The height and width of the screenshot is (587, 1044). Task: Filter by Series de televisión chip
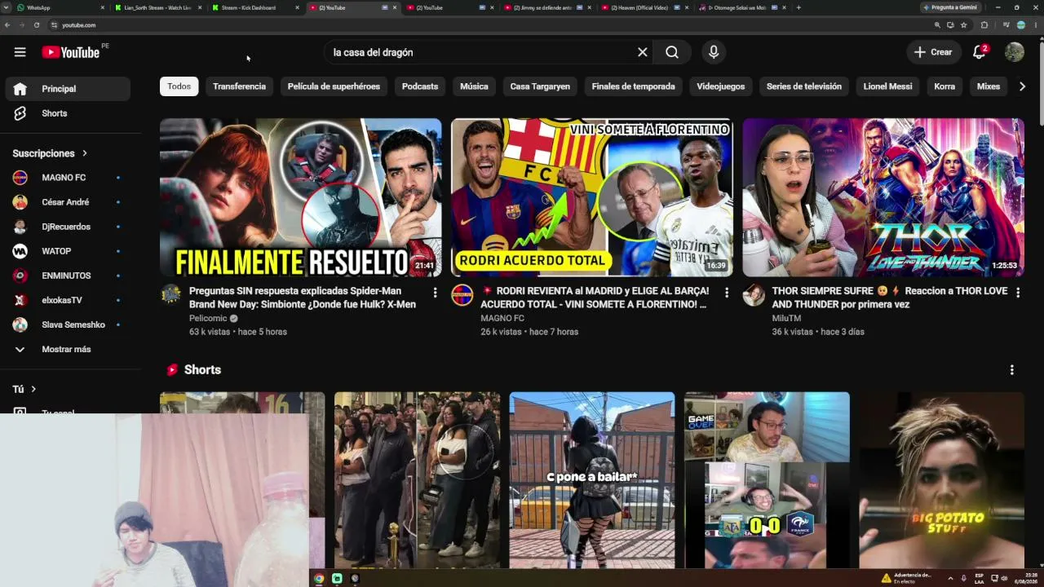coord(804,86)
